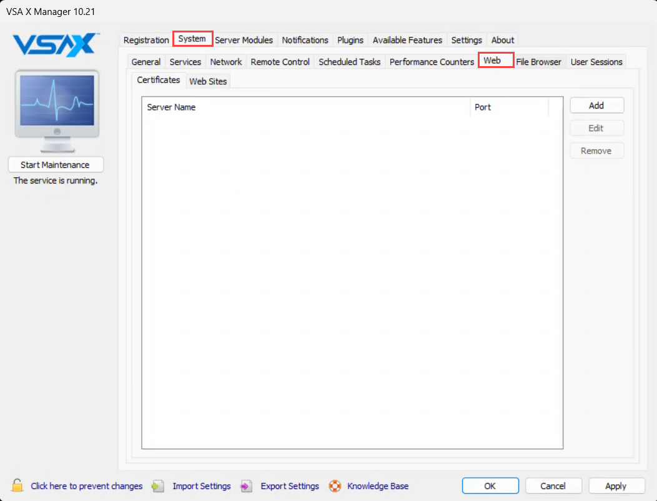The image size is (657, 501).
Task: Select the General sub-tab
Action: [146, 62]
